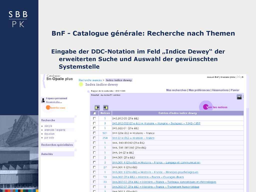Open 944 (21e éd.) Histoire France link
This screenshot has width=256, height=192.
[133, 138]
